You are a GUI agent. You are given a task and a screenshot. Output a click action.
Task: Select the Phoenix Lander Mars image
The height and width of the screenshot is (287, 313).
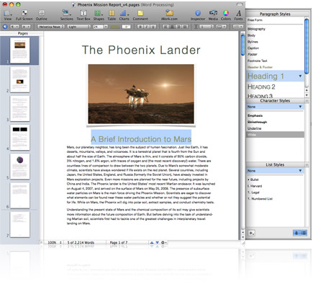coord(141,94)
